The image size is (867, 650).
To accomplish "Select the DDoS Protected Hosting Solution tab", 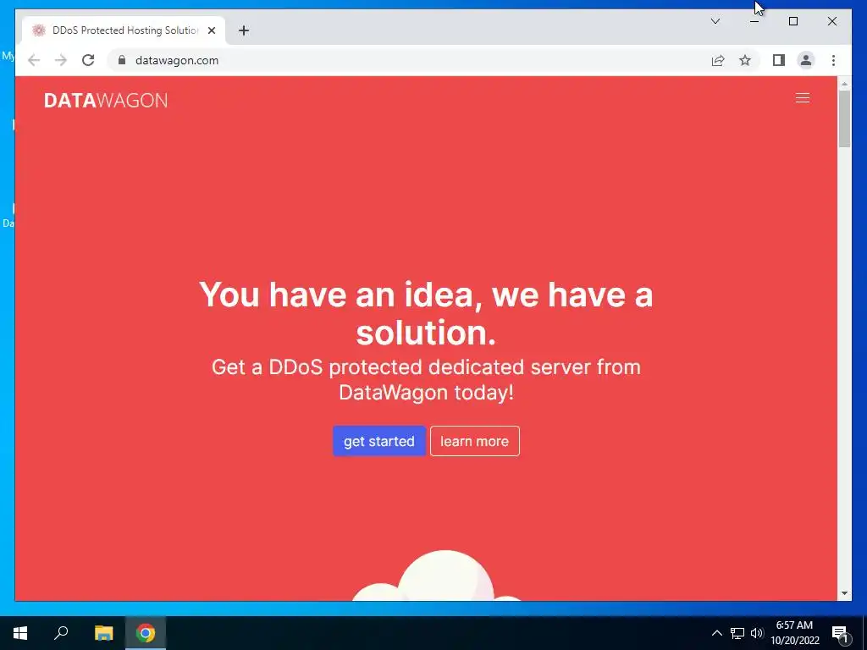I will pyautogui.click(x=124, y=30).
